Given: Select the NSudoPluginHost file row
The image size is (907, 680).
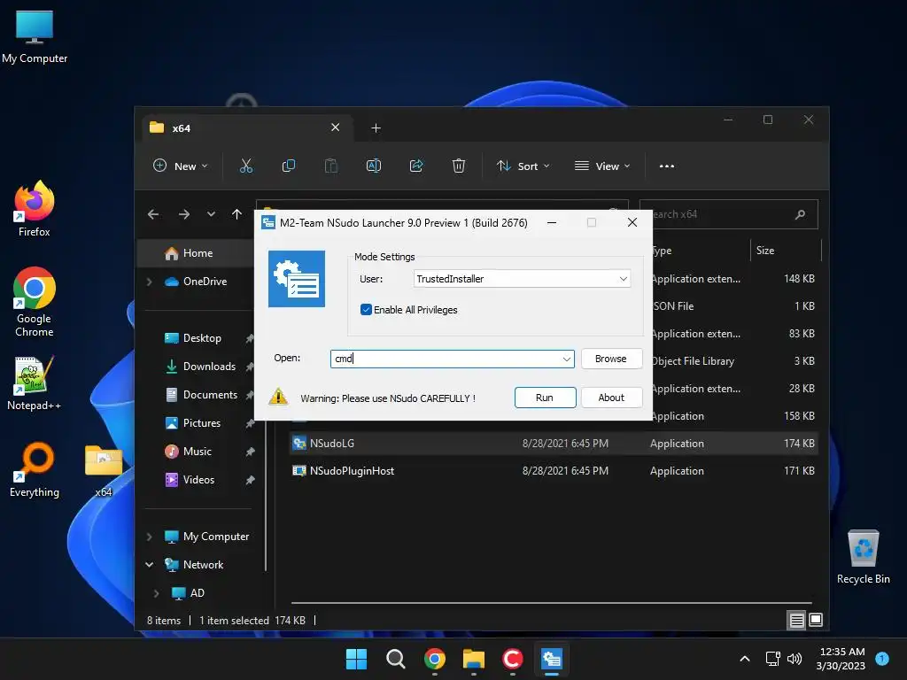Looking at the screenshot, I should click(554, 471).
